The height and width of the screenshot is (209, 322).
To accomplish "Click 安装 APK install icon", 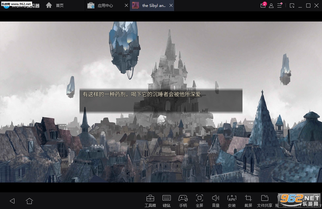I will click(x=232, y=201).
